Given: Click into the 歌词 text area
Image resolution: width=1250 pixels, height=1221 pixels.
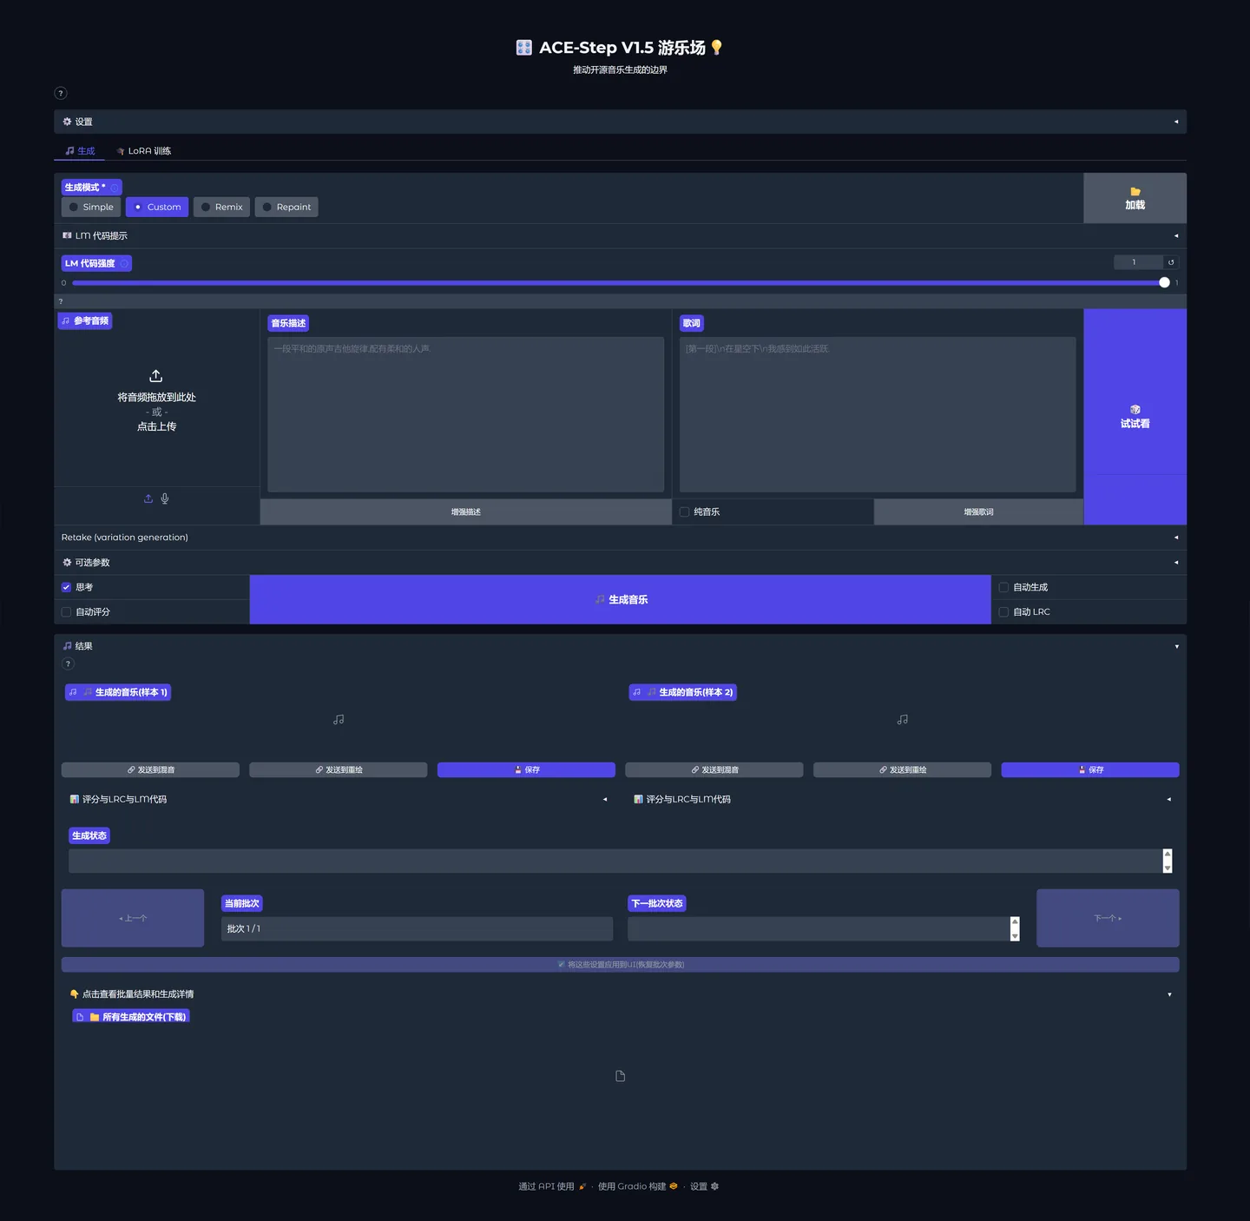Looking at the screenshot, I should pyautogui.click(x=878, y=415).
